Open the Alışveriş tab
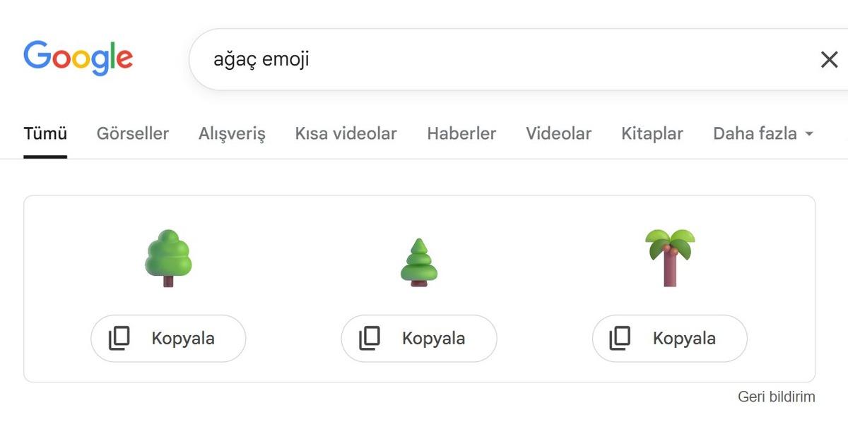 coord(232,133)
